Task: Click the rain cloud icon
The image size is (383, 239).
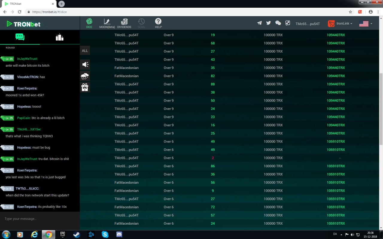Action: pyautogui.click(x=85, y=76)
